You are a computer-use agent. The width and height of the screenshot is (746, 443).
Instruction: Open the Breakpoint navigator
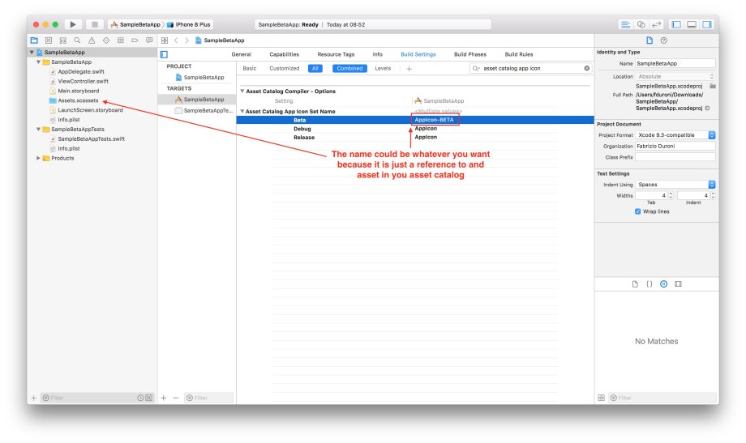(135, 40)
